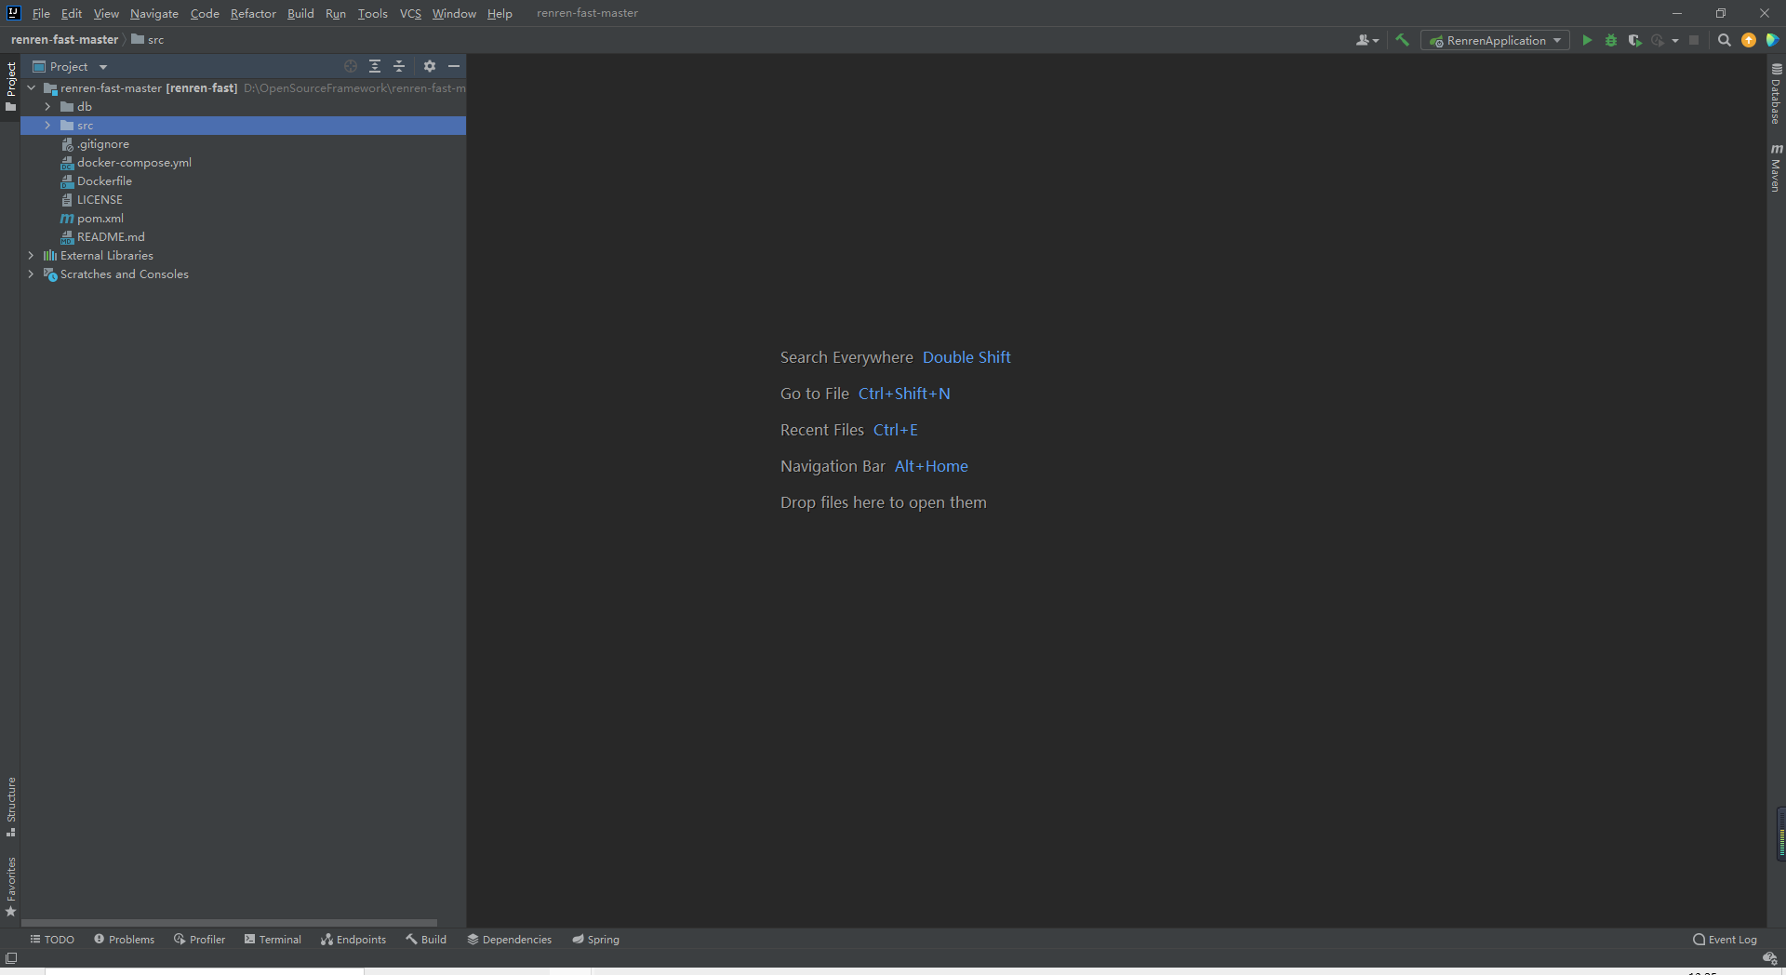Open the Navigate menu
This screenshot has width=1786, height=975.
pos(154,13)
